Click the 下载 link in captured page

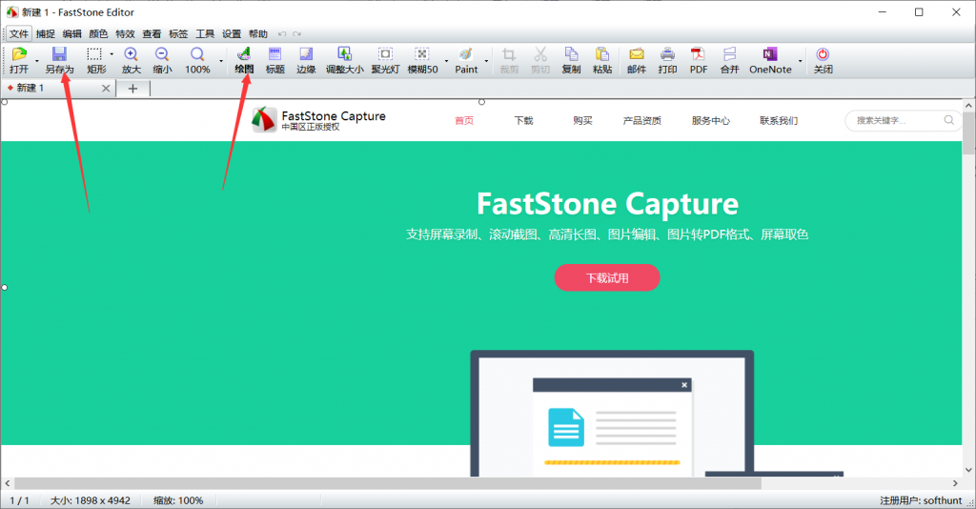[x=523, y=121]
